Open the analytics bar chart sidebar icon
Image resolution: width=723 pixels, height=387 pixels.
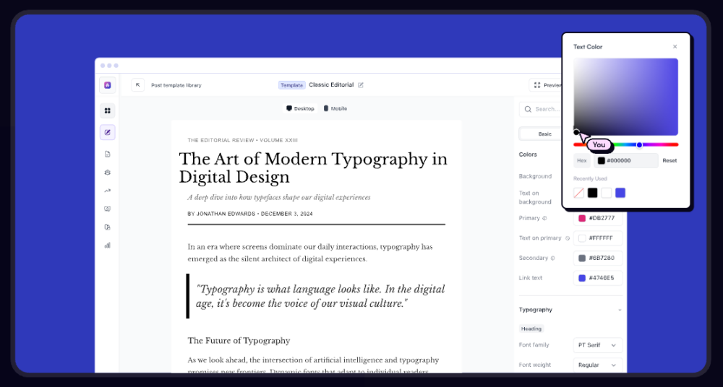tap(107, 245)
